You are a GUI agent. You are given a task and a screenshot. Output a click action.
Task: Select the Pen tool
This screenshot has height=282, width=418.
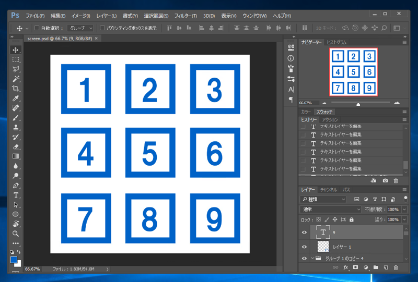pyautogui.click(x=16, y=186)
